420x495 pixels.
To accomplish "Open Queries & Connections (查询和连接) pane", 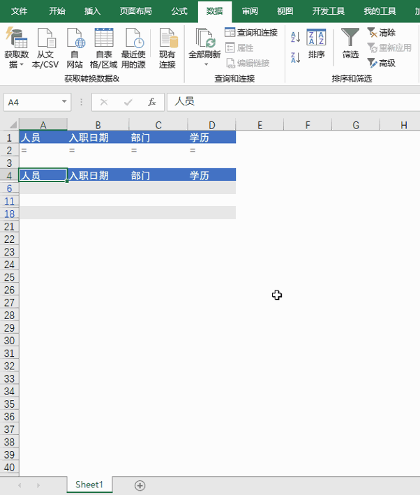I will point(251,32).
